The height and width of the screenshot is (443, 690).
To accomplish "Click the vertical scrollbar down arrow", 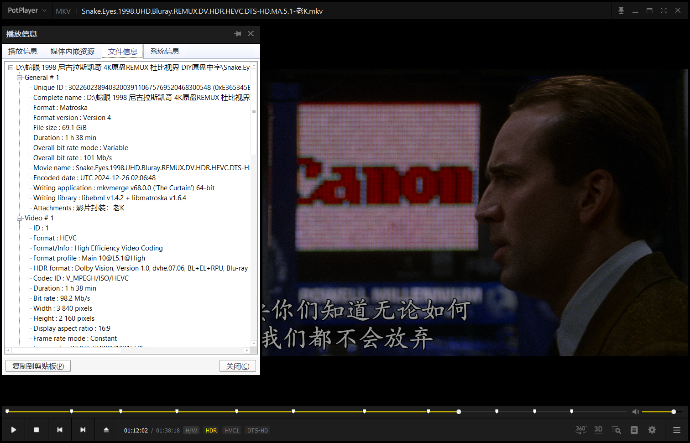I will click(x=254, y=343).
